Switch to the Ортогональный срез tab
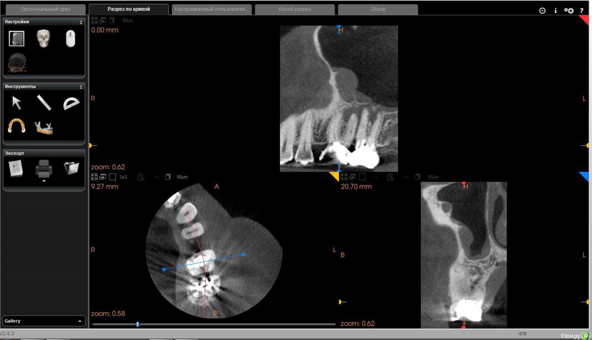 pos(45,9)
